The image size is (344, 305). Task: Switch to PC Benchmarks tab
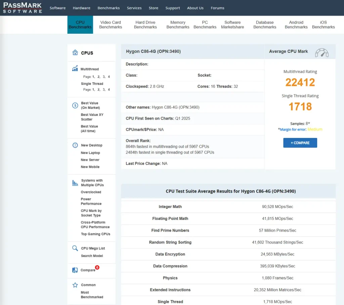(205, 25)
